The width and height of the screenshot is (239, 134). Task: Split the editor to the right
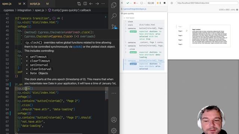pos(85,4)
